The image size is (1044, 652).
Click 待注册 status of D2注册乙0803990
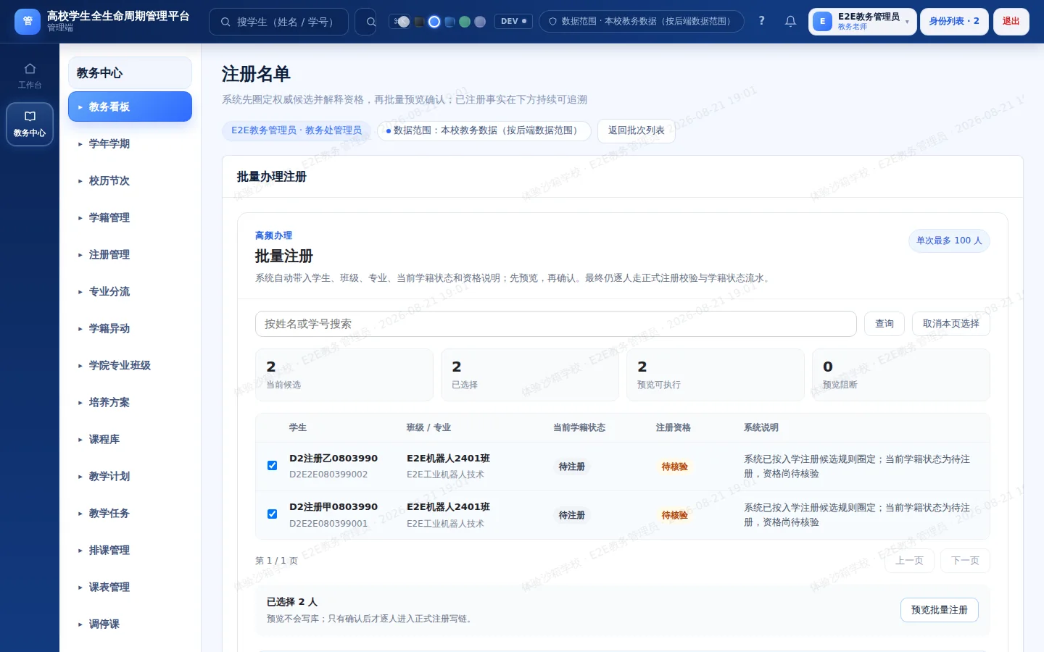tap(572, 467)
